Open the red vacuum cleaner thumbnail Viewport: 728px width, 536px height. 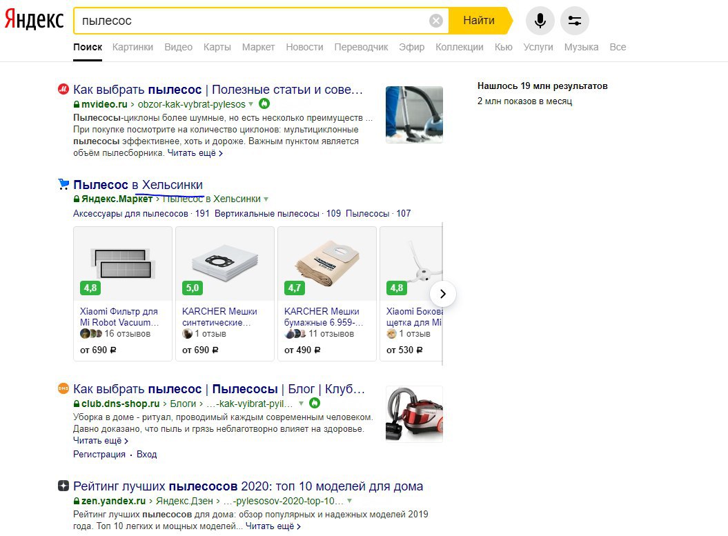point(414,414)
